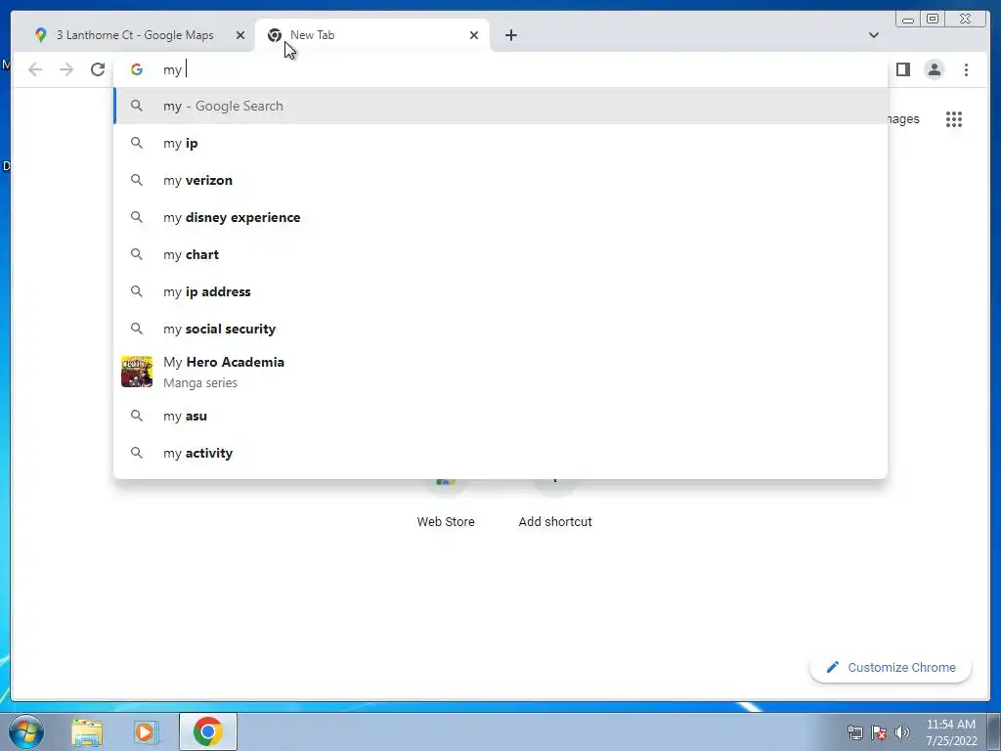This screenshot has width=1001, height=751.
Task: Open Windows Explorer from the taskbar
Action: click(x=87, y=732)
